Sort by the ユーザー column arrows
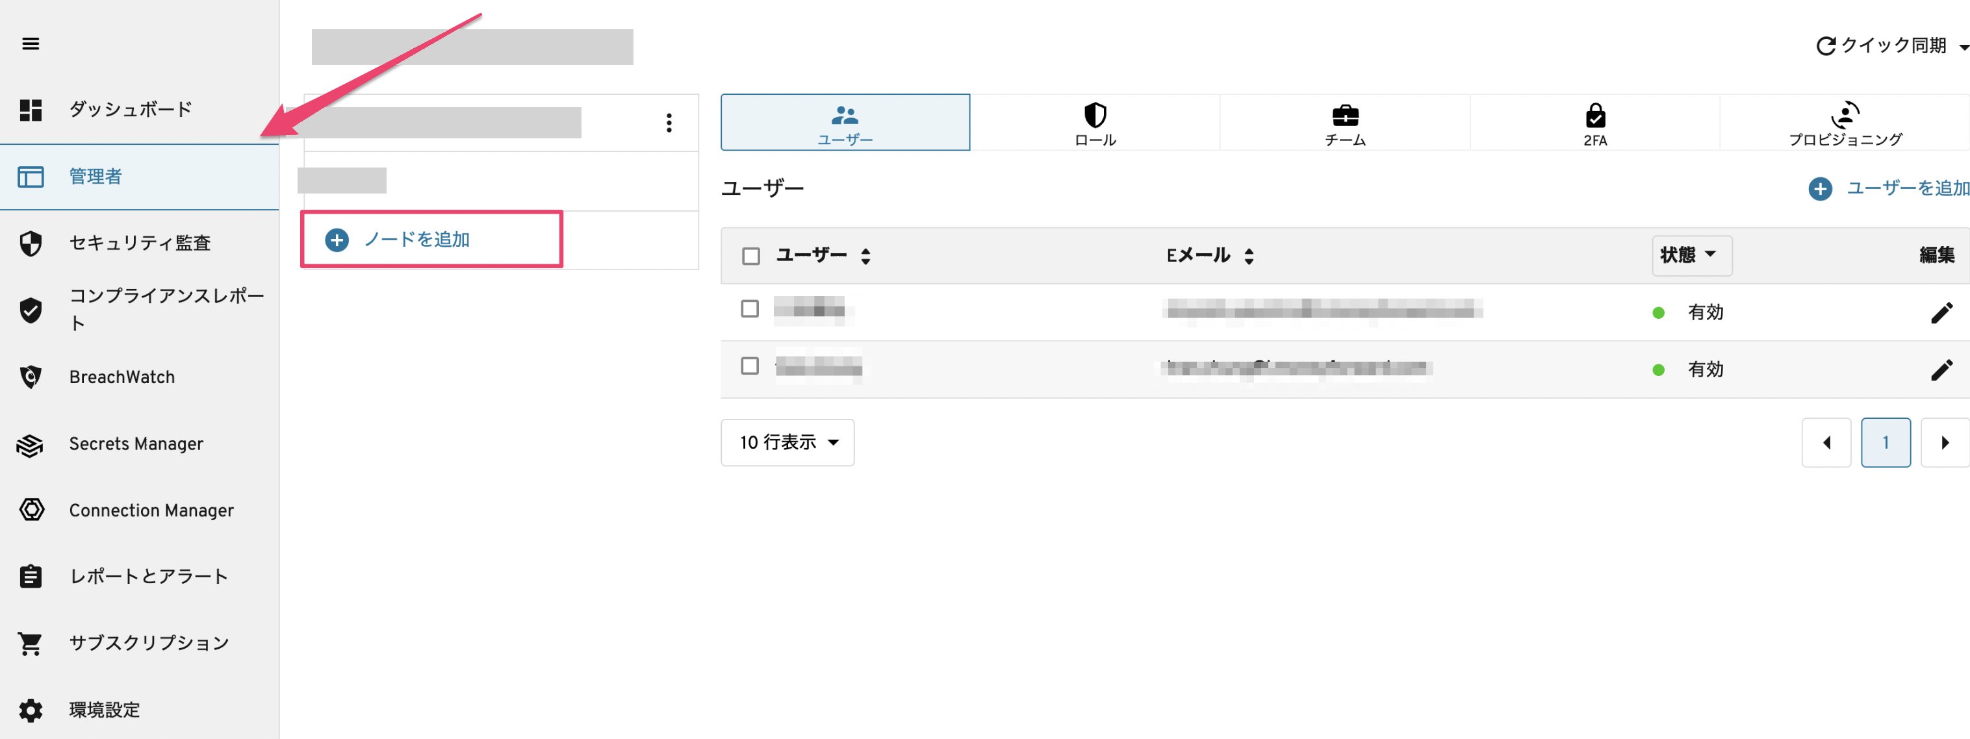1970x739 pixels. [x=865, y=256]
